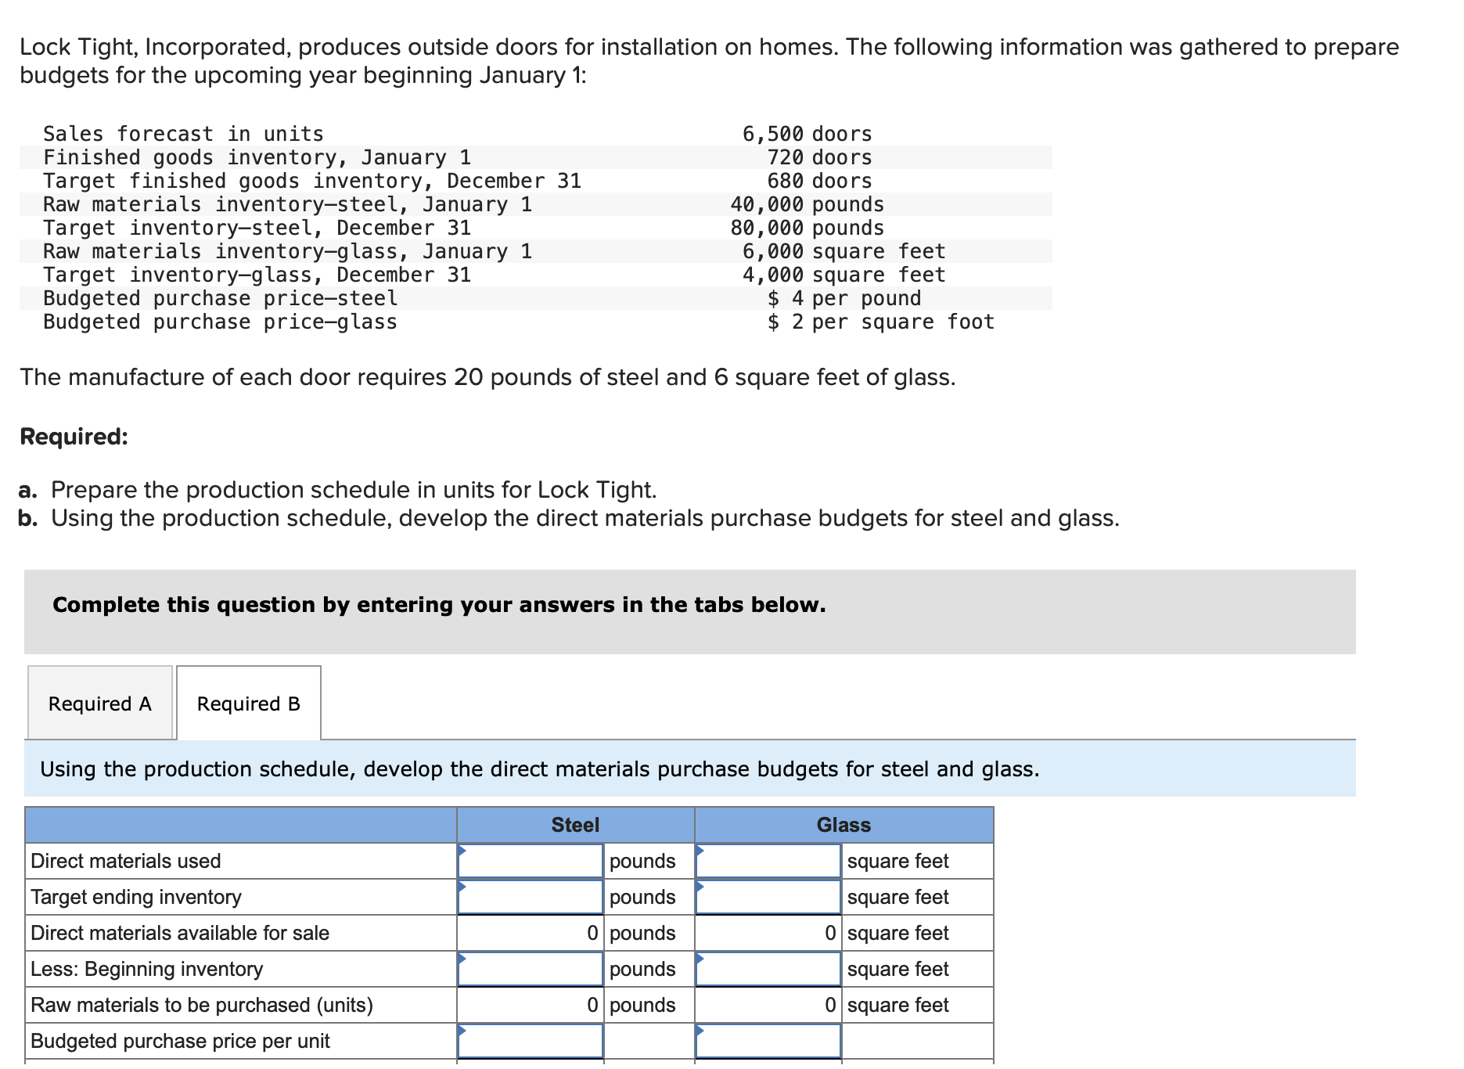Click the blue instruction text above the table
This screenshot has height=1069, width=1464.
click(x=540, y=768)
